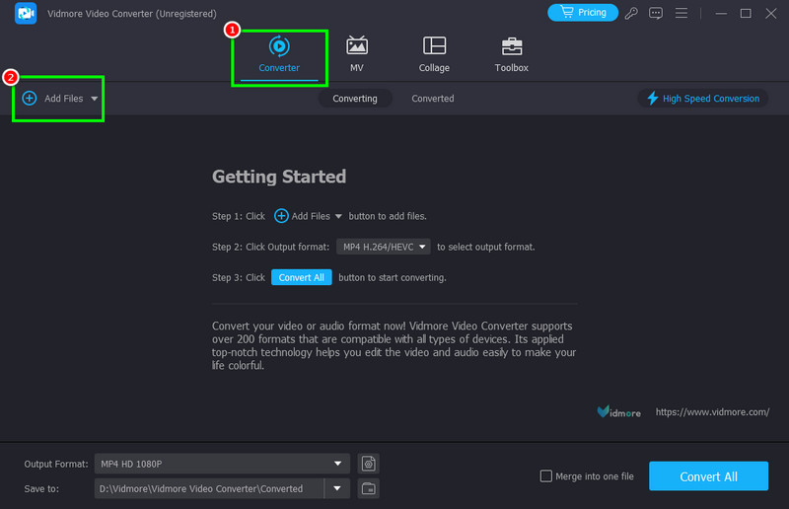Screen dimensions: 789x509
Task: Visit the vidmore.com website link
Action: coord(712,412)
